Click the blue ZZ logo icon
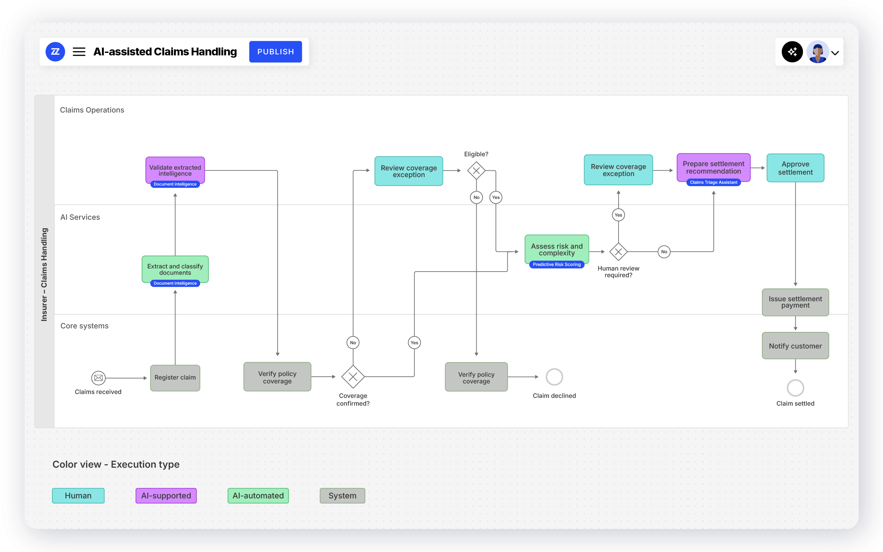This screenshot has height=552, width=883. click(x=55, y=52)
